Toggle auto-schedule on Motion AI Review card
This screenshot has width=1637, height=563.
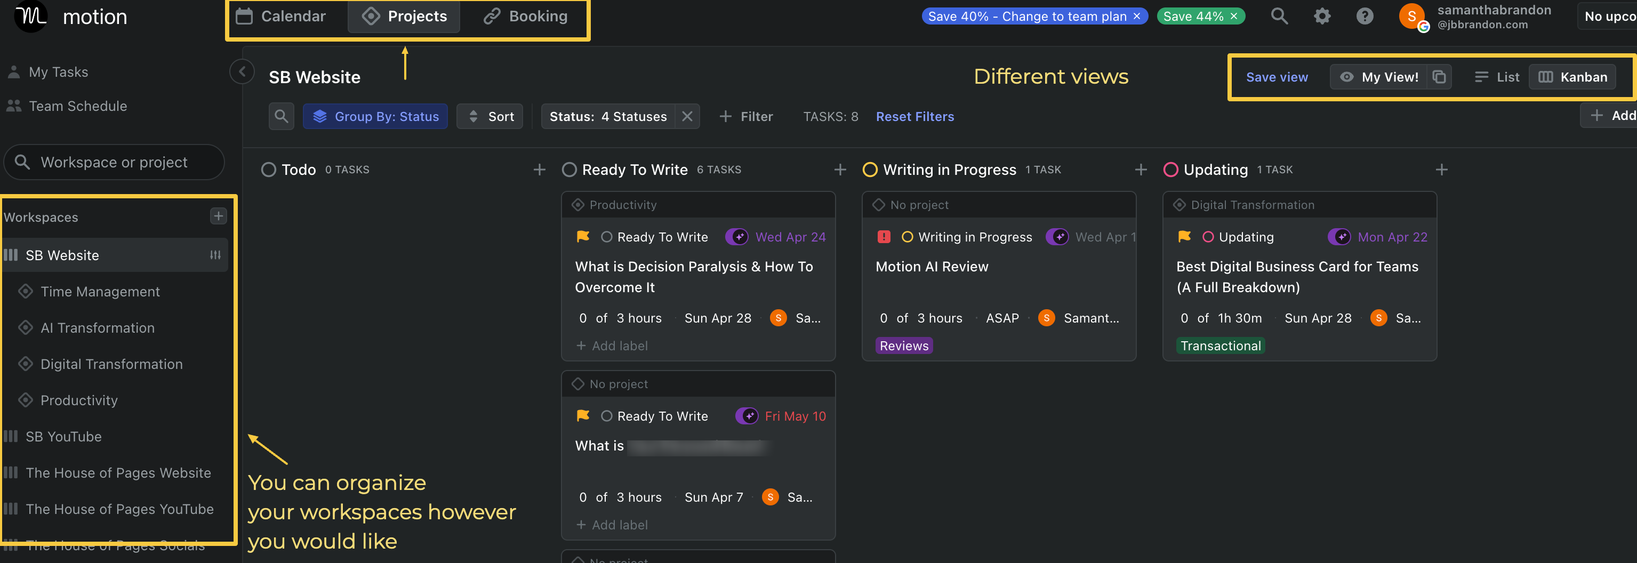(1057, 237)
